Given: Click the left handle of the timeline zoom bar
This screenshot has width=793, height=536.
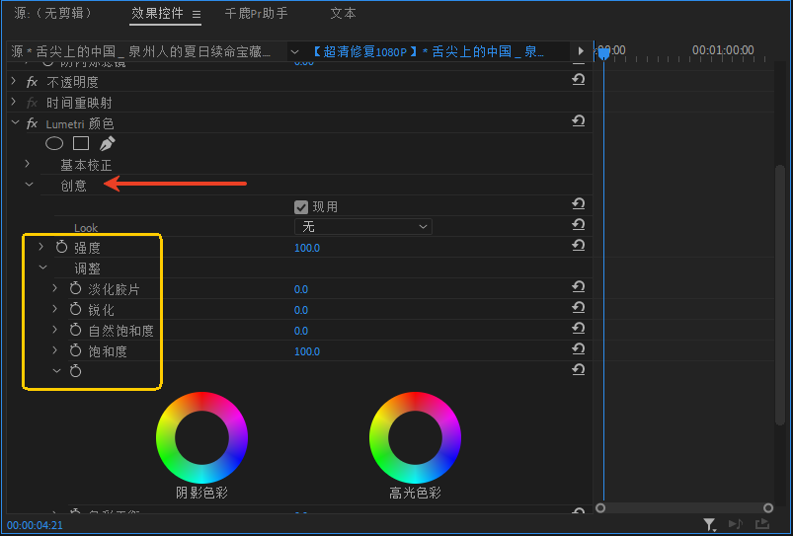Looking at the screenshot, I should point(600,507).
